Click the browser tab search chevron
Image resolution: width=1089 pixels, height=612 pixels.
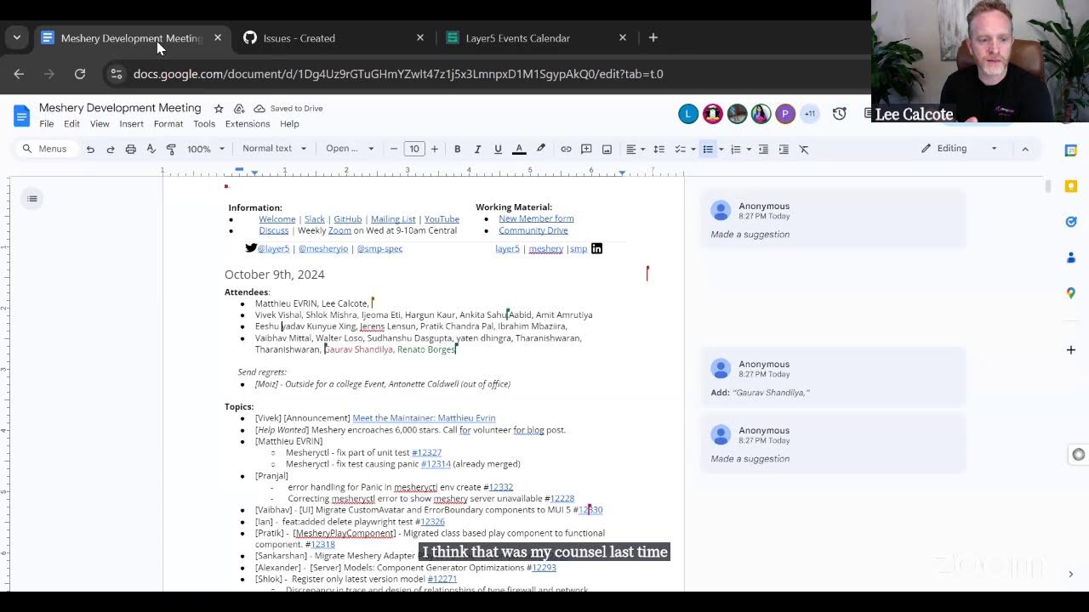[x=17, y=37]
